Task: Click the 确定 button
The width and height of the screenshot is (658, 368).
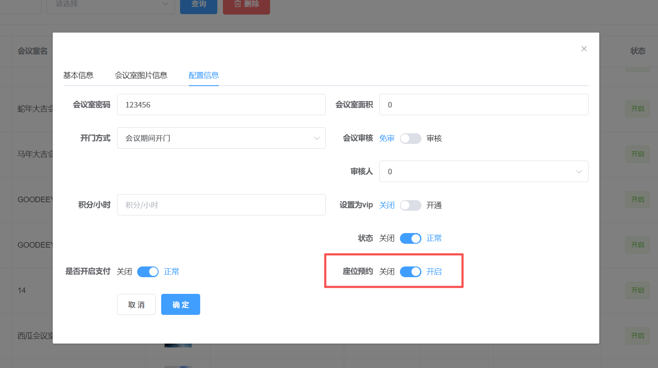Action: tap(180, 305)
